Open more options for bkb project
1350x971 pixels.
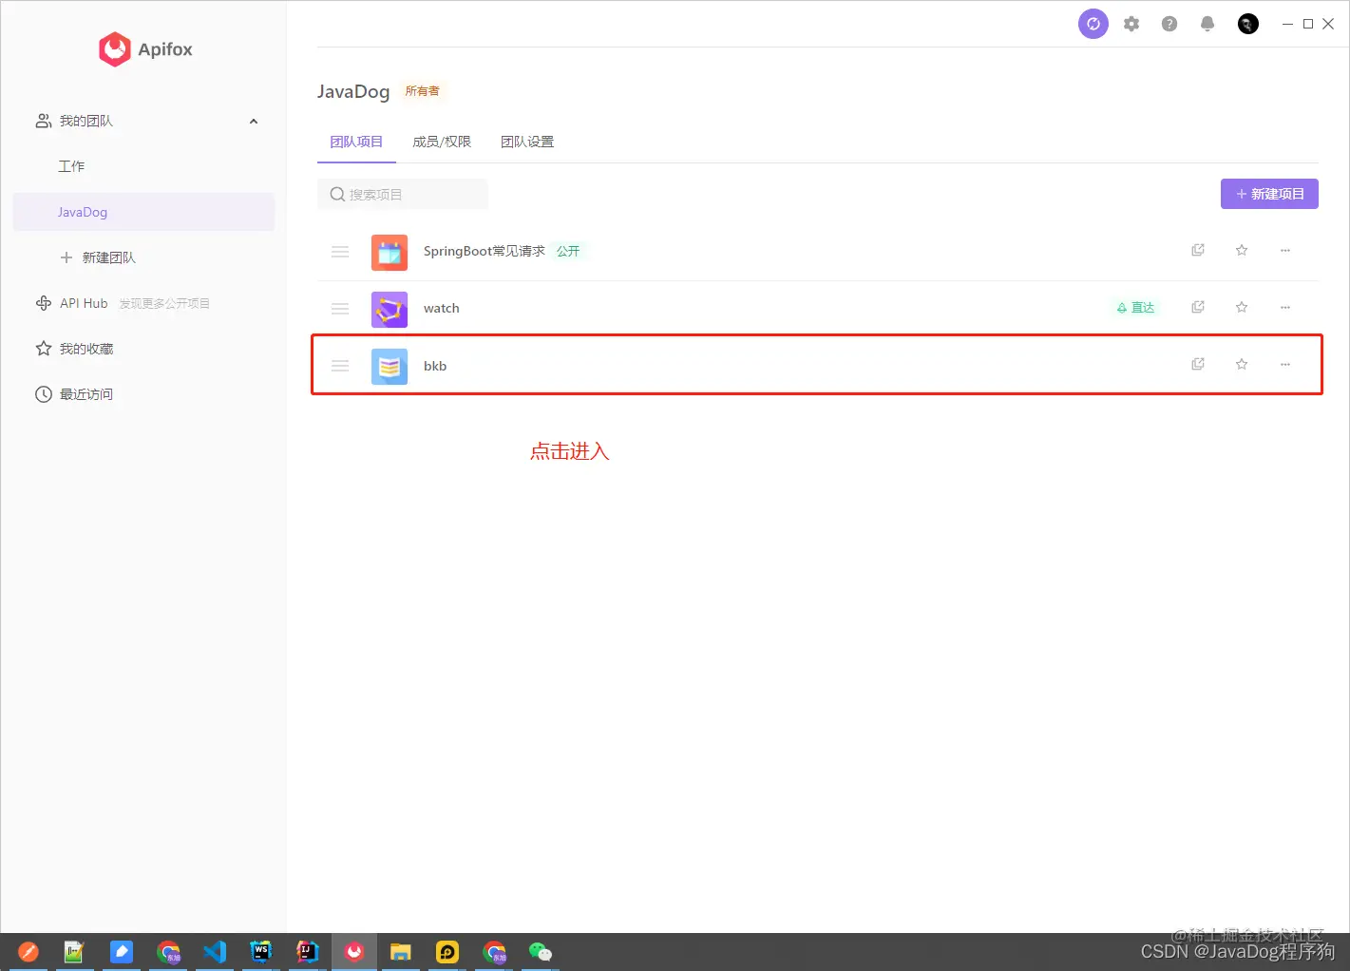point(1285,364)
